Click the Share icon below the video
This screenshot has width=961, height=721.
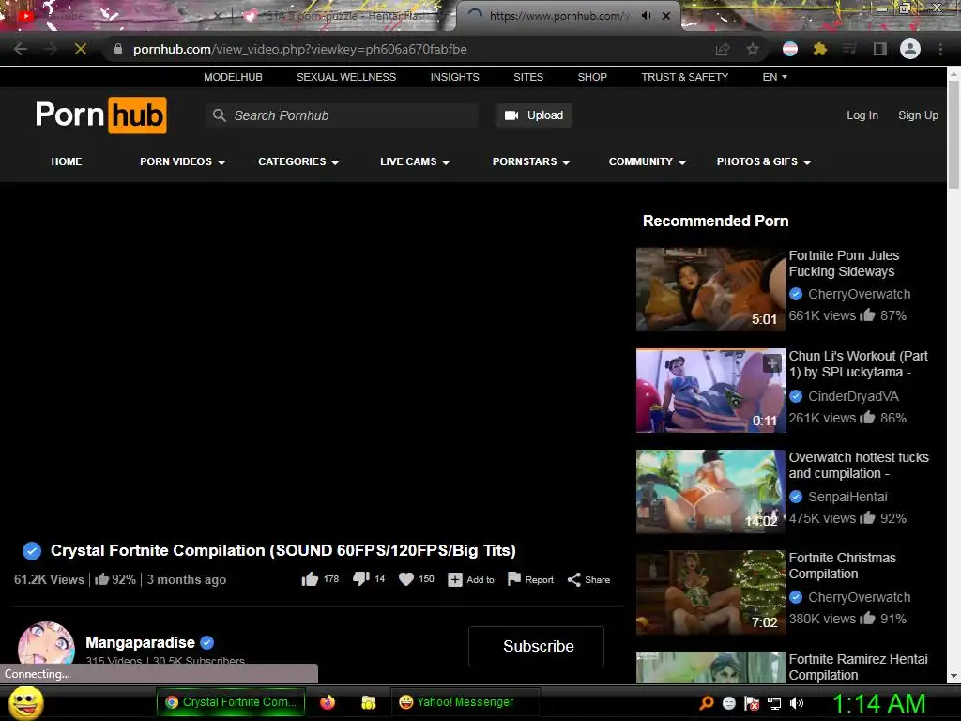573,579
